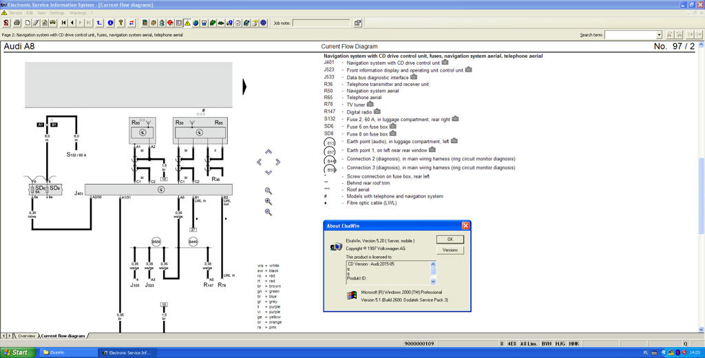Open camera image for SD8 fuse 8

point(393,133)
